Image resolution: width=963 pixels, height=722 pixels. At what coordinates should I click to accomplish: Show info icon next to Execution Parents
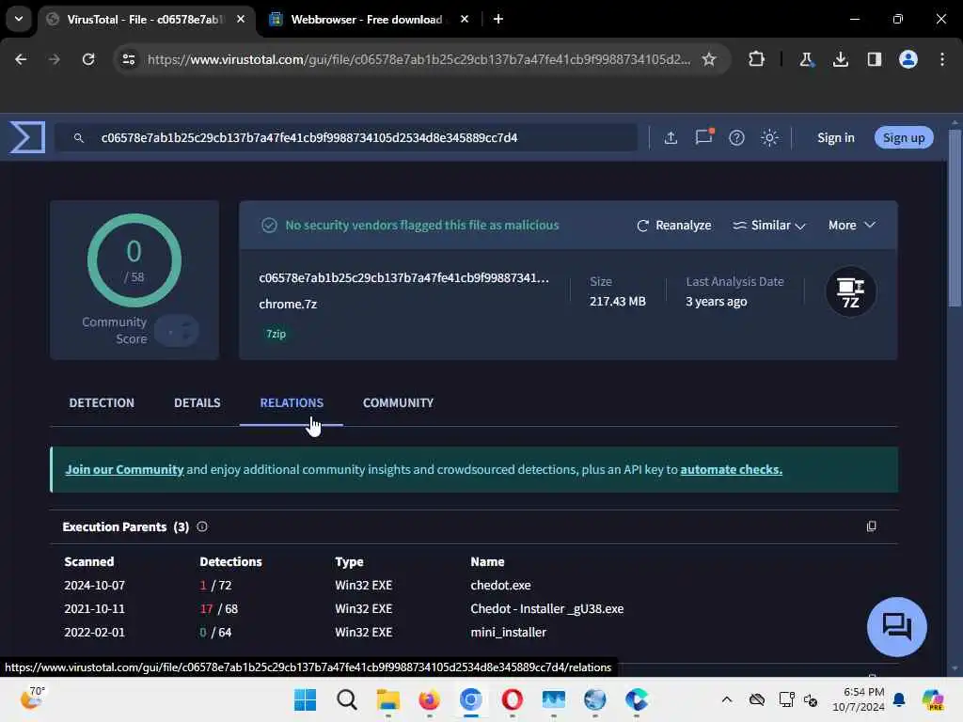coord(202,526)
